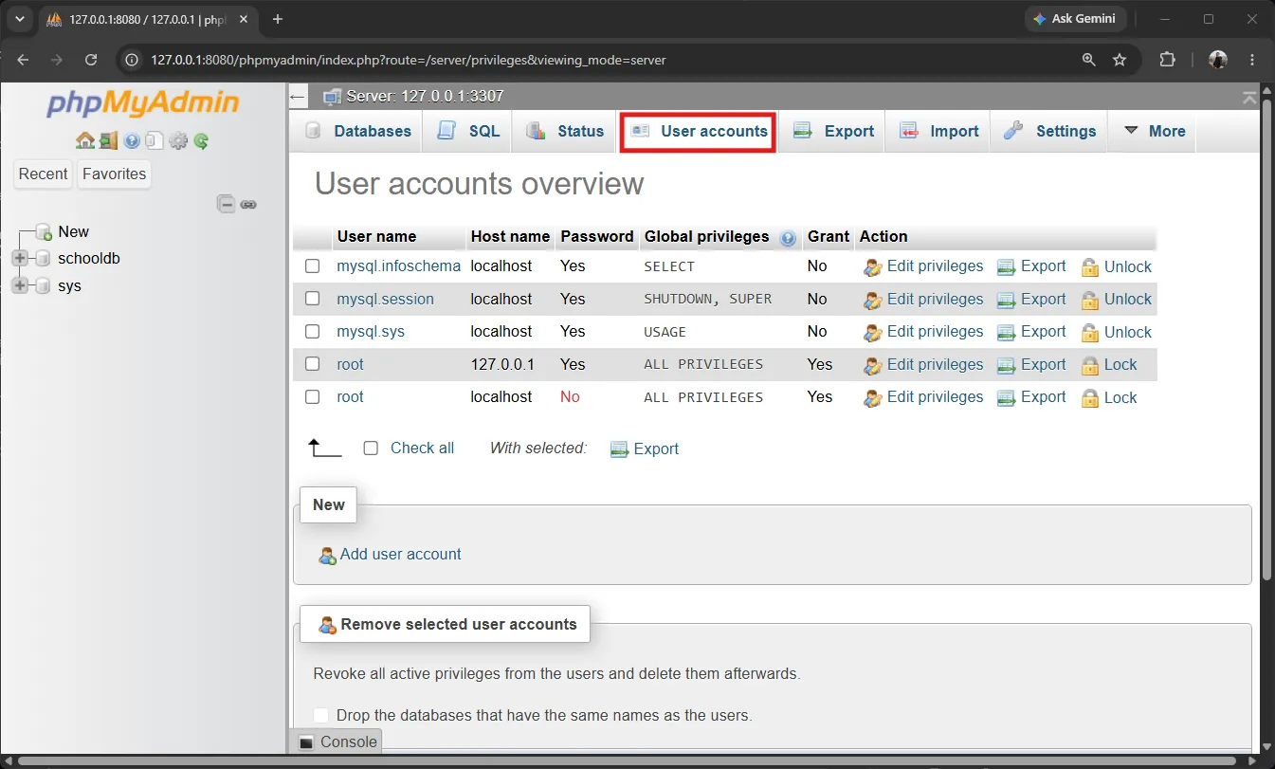This screenshot has height=769, width=1275.
Task: Go to the Export tab
Action: click(x=832, y=132)
